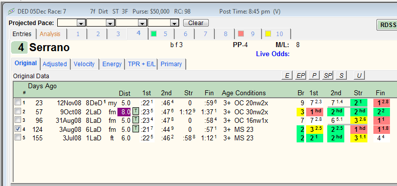Open horse tab 1
The image size is (397, 186).
point(78,34)
